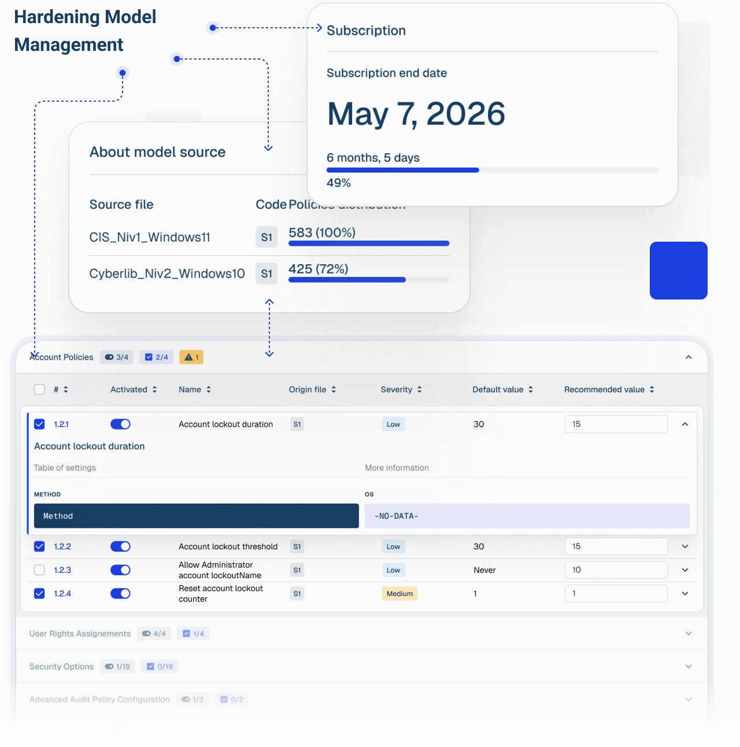Switch to Table of settings

click(65, 468)
